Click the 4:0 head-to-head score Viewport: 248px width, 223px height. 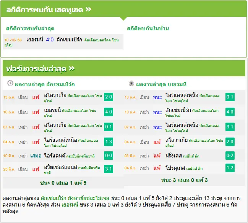point(50,39)
